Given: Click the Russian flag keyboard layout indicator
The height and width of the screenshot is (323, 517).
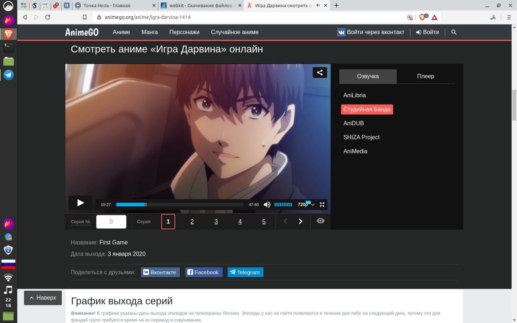Looking at the screenshot, I should click(8, 265).
